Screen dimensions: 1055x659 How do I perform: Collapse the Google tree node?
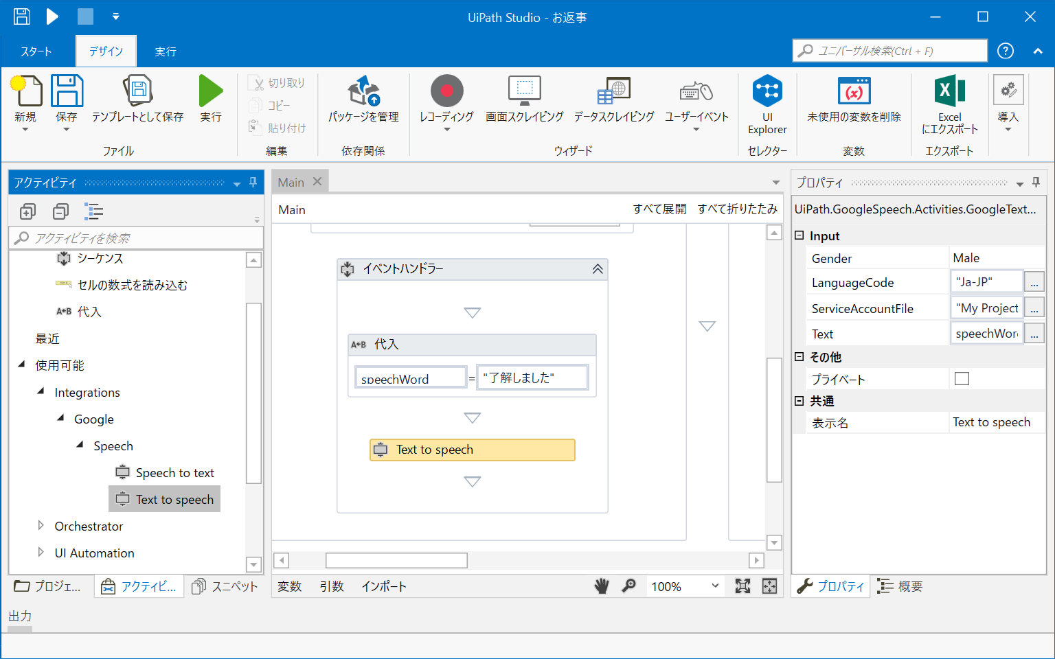coord(60,418)
